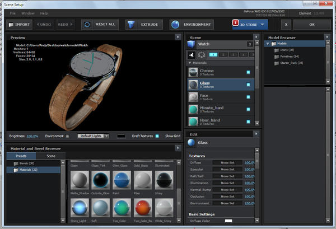The image size is (336, 229).
Task: Select group 1 button in Scene panel
Action: (x=213, y=55)
